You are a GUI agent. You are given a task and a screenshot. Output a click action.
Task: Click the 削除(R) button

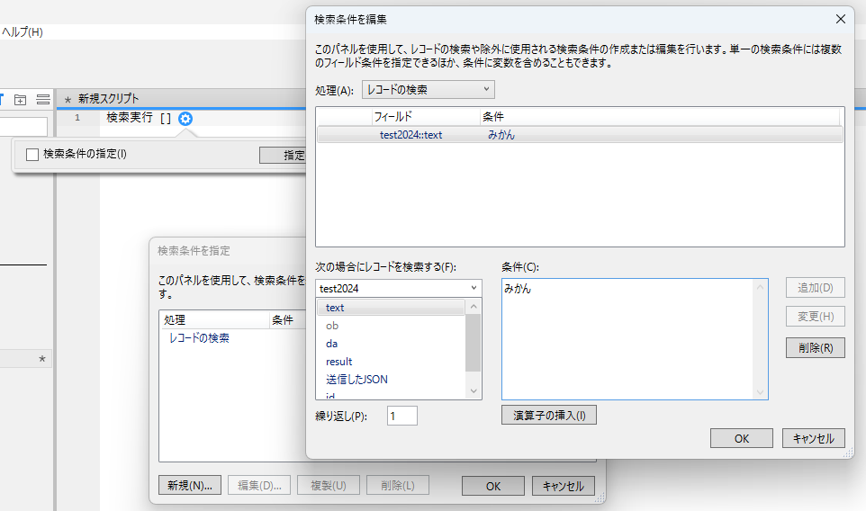tap(815, 347)
